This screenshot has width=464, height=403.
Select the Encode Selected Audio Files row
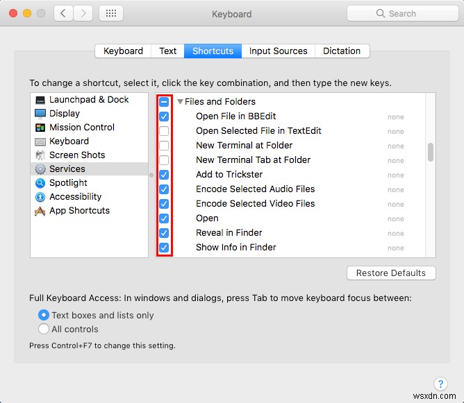[x=290, y=189]
